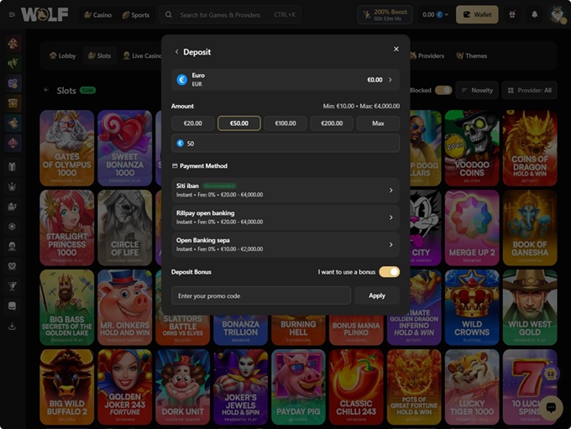
Task: Open Gates of Olympus 1000 game
Action: [67, 149]
